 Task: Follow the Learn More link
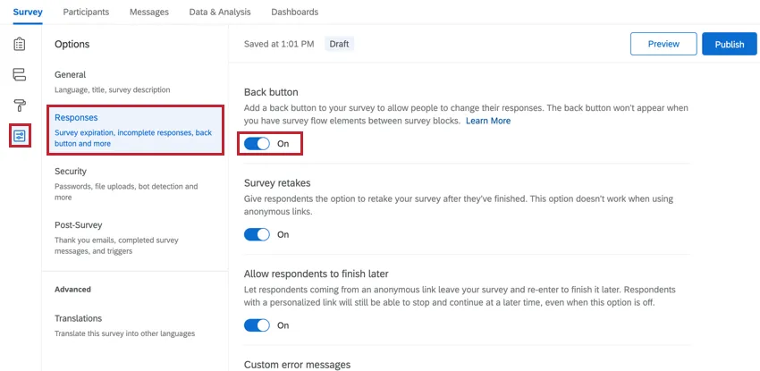[488, 121]
